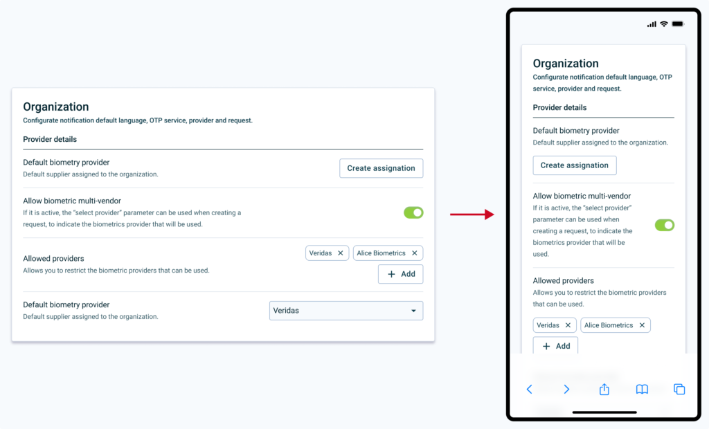709x429 pixels.
Task: Click the phone home indicator bar
Action: pyautogui.click(x=604, y=412)
